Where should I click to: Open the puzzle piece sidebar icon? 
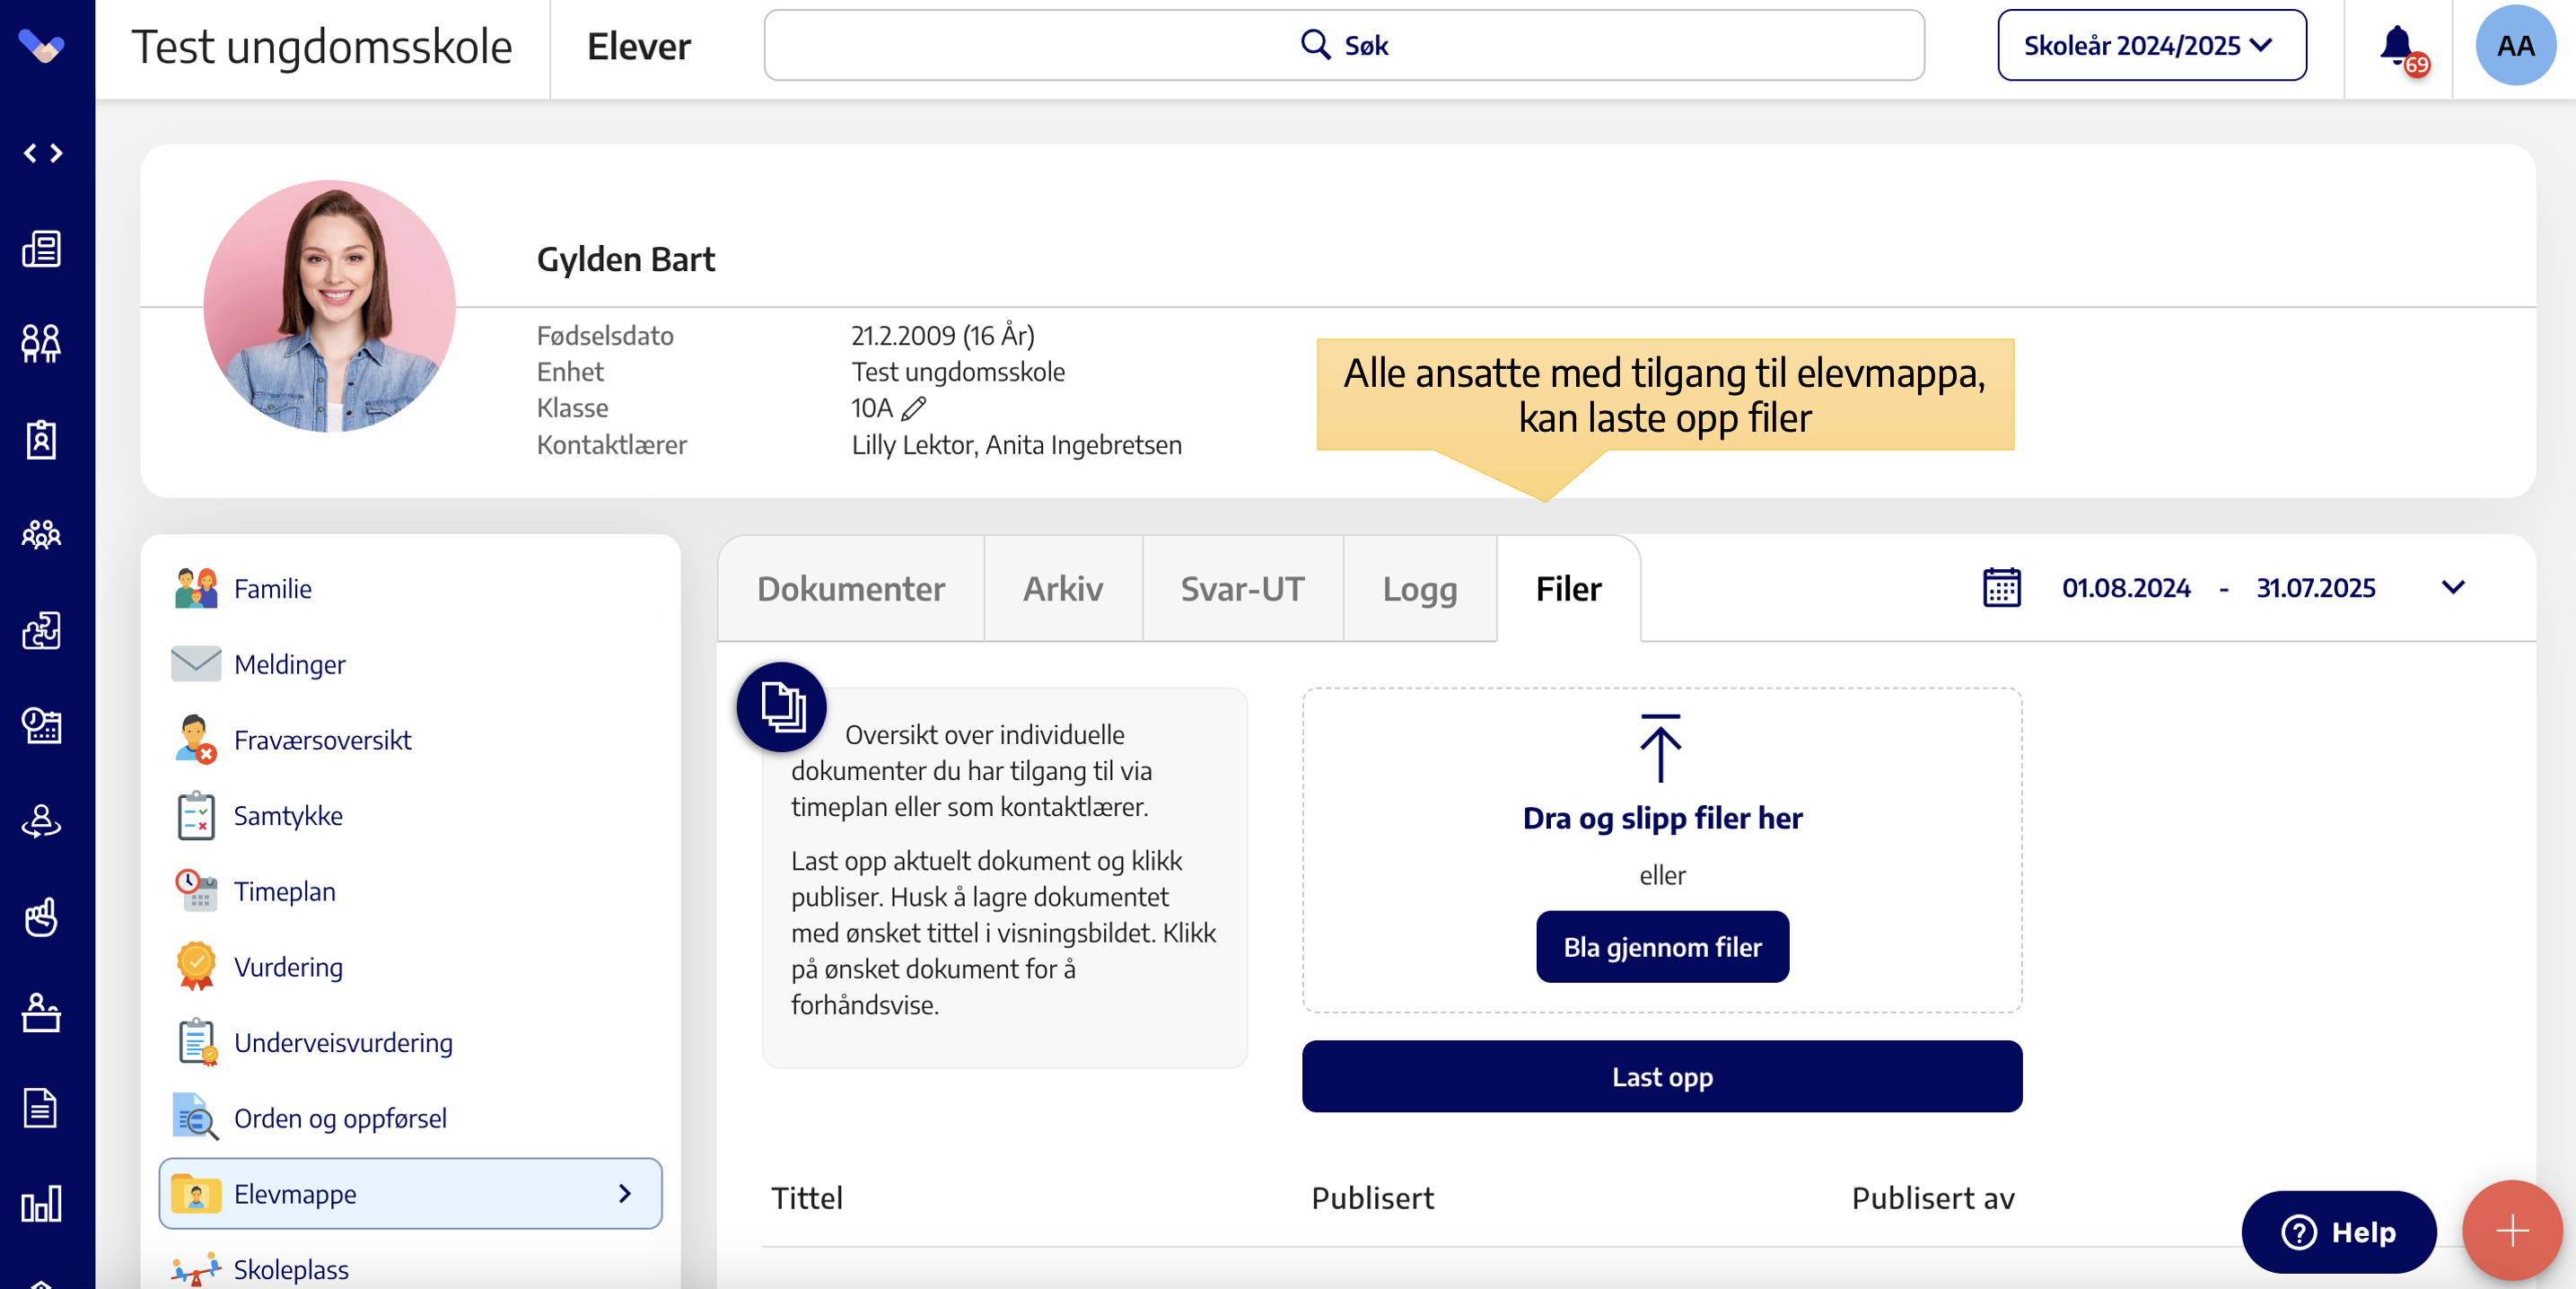click(42, 630)
